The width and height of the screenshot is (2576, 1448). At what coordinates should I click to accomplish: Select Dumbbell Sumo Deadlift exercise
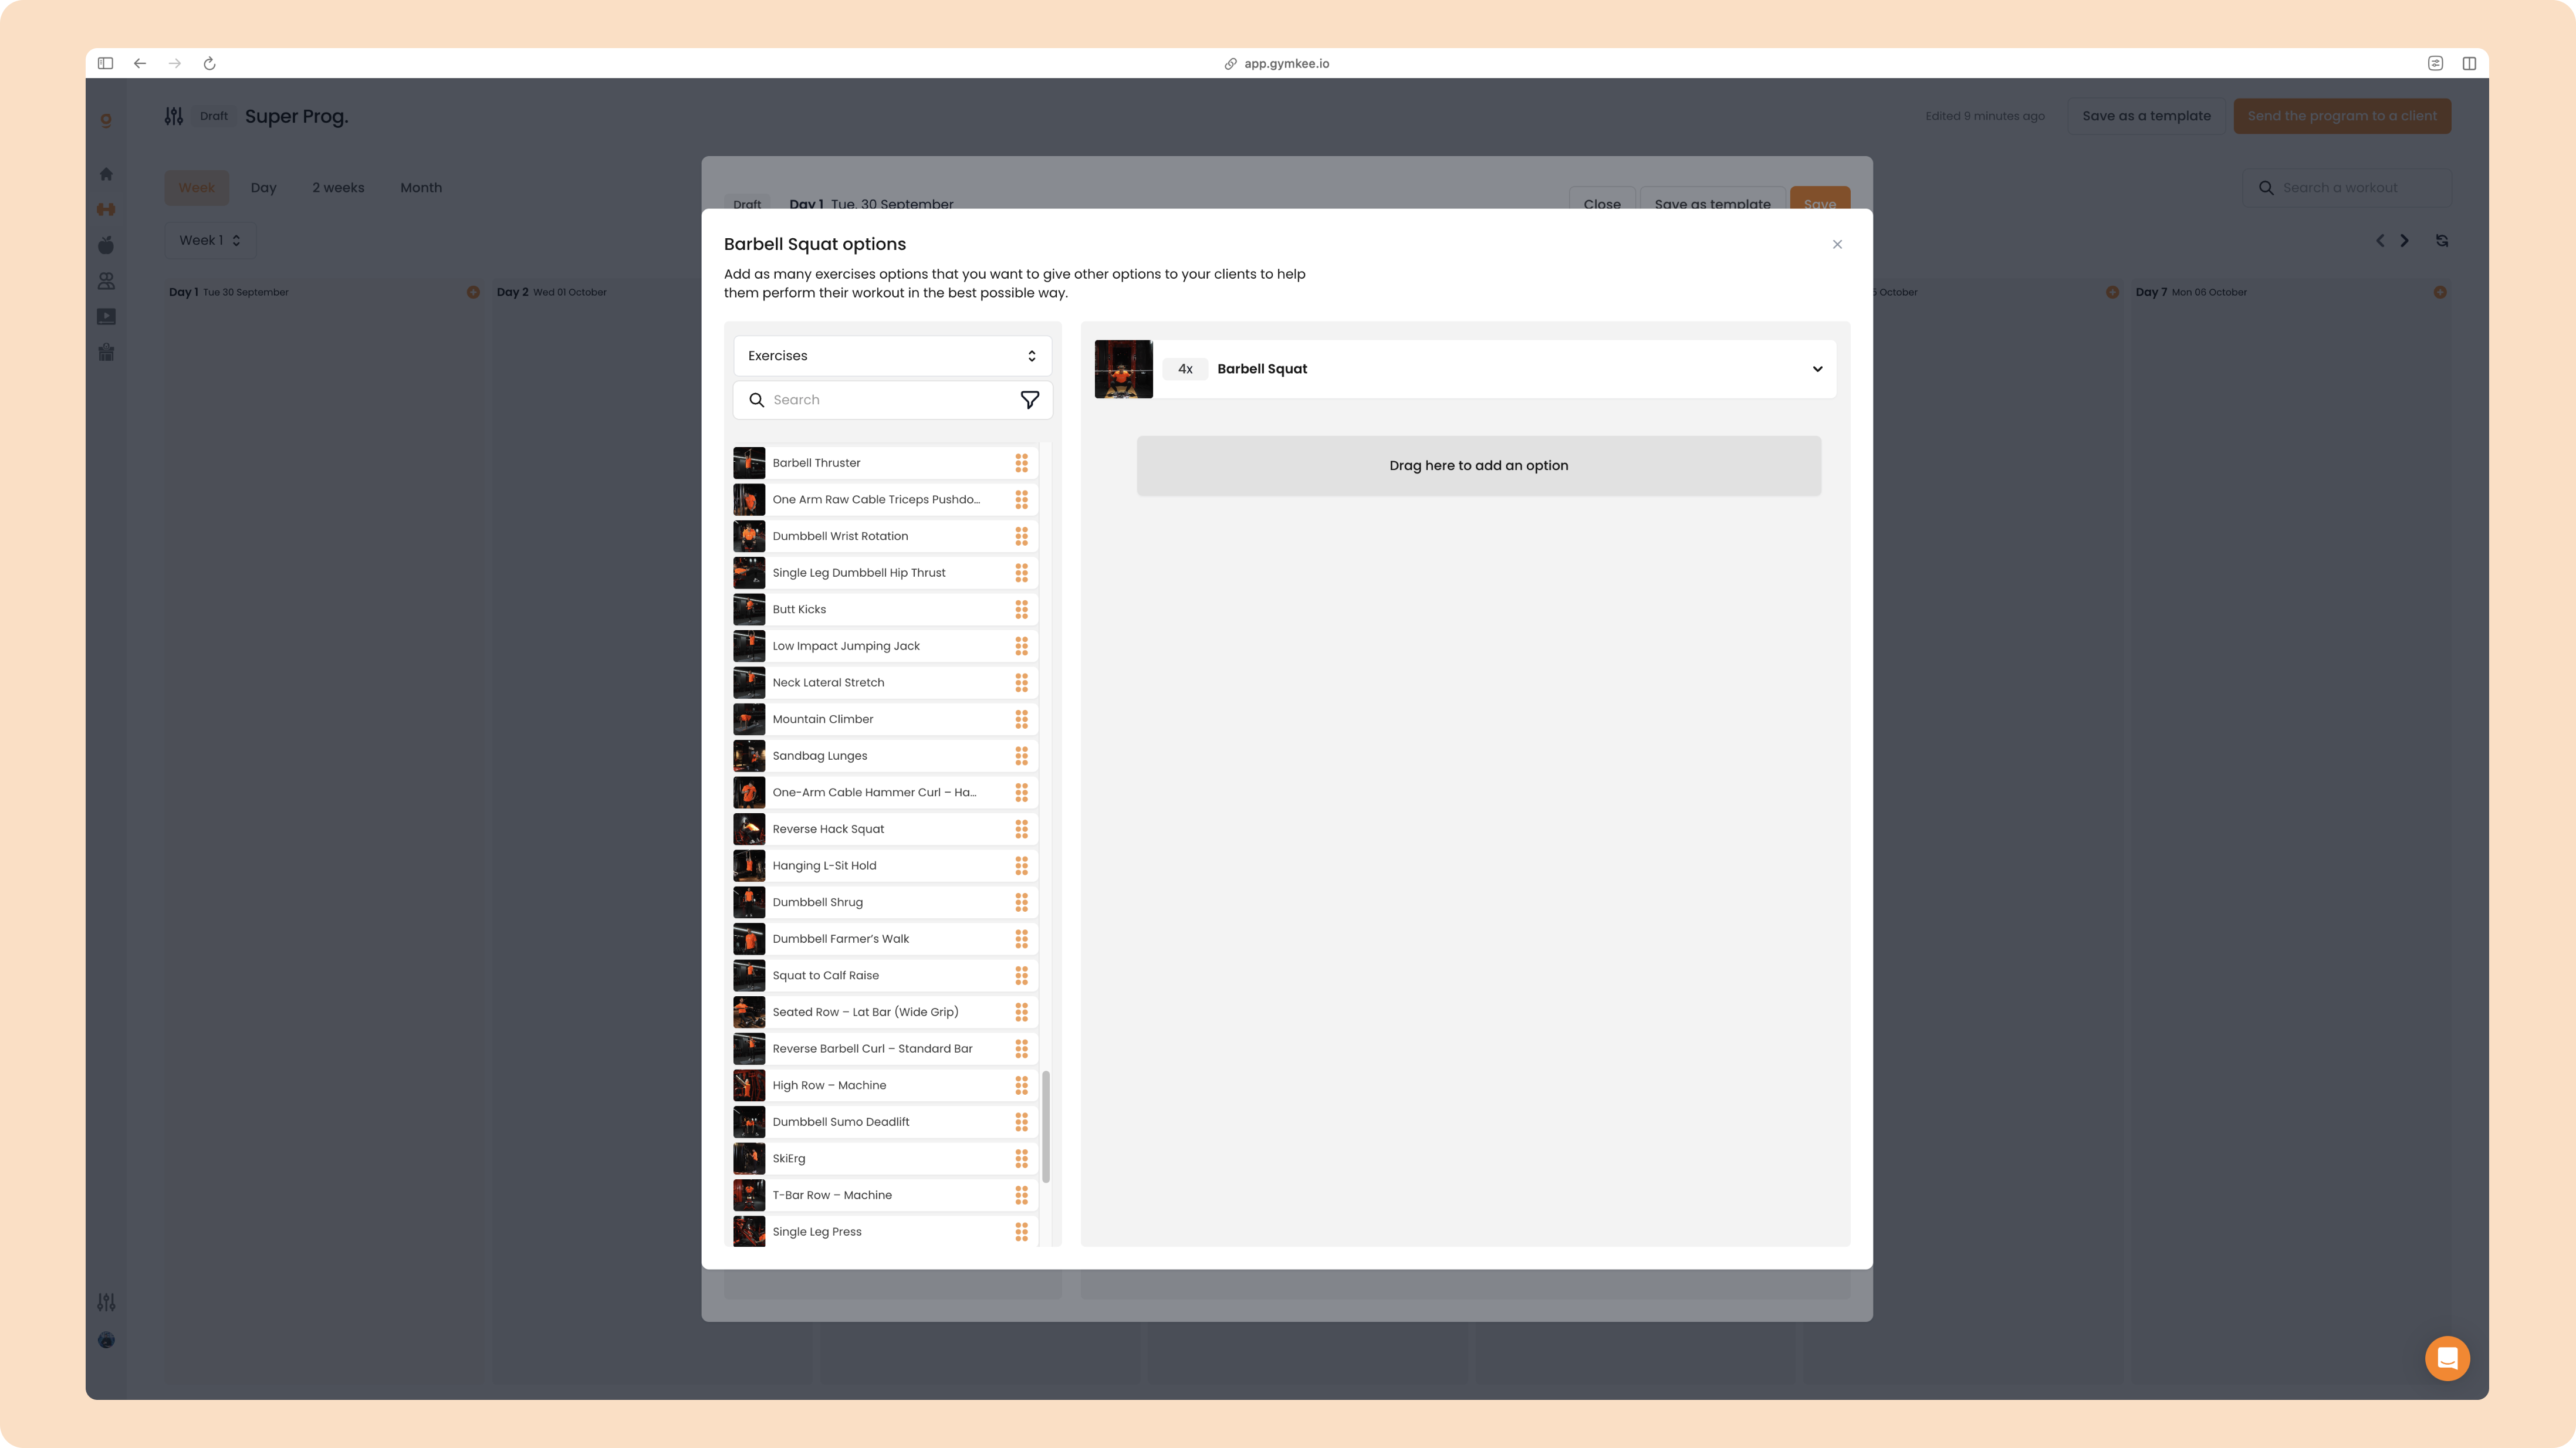click(885, 1122)
